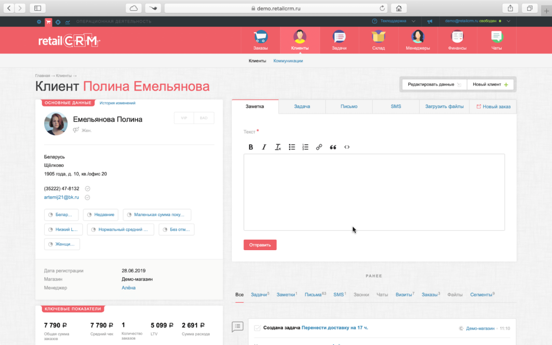Viewport: 552px width, 345px height.
Task: Open manager Алёна link
Action: click(x=129, y=288)
